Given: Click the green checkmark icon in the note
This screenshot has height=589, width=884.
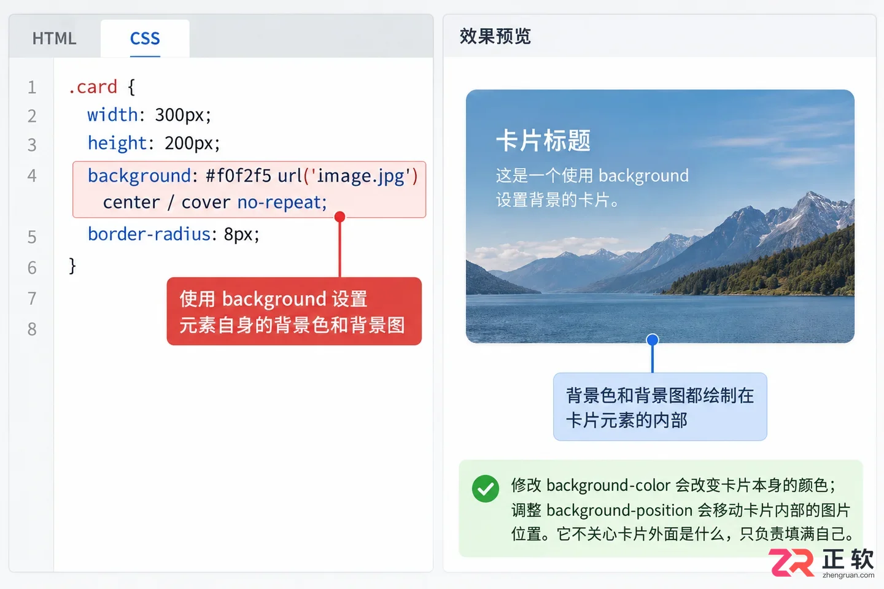Looking at the screenshot, I should [x=485, y=489].
